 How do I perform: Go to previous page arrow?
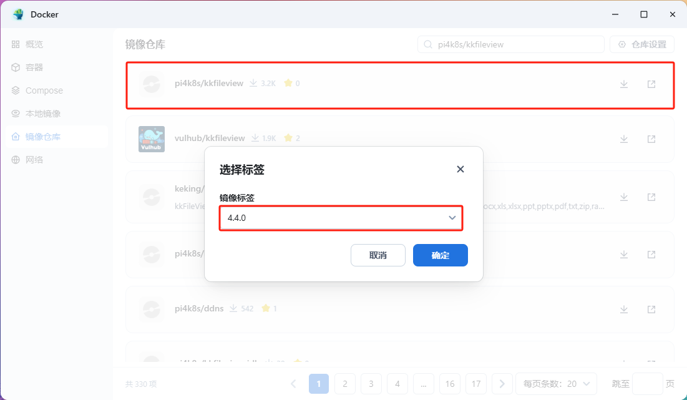(x=293, y=384)
